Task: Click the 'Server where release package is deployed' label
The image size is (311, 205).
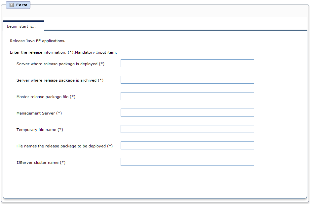Action: [x=60, y=64]
